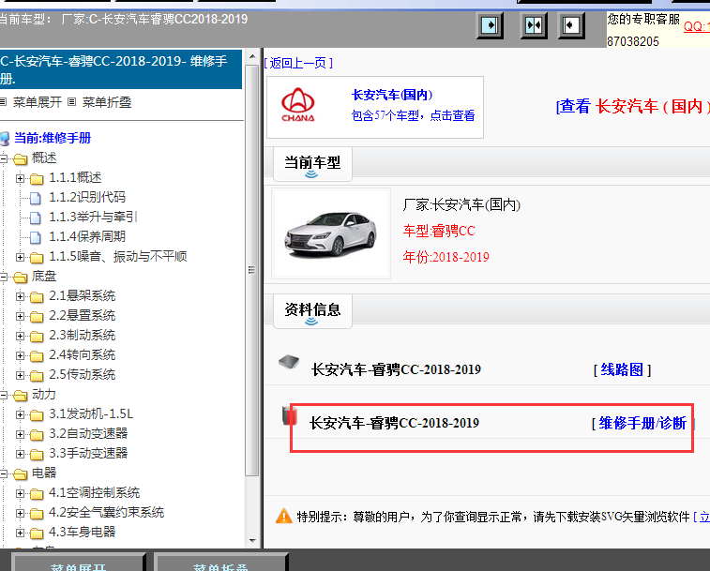Click 查看 长安汽车（国内） heading link
This screenshot has width=710, height=571.
(x=632, y=106)
